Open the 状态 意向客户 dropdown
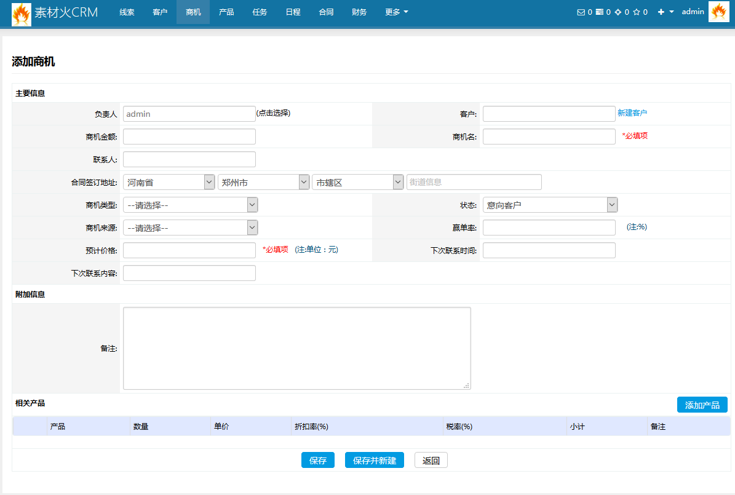The height and width of the screenshot is (495, 735). (550, 205)
